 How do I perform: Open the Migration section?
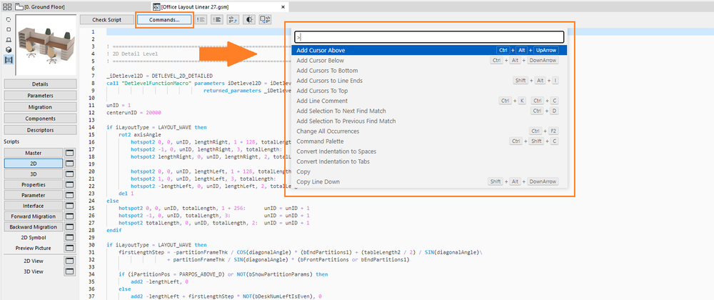(40, 107)
